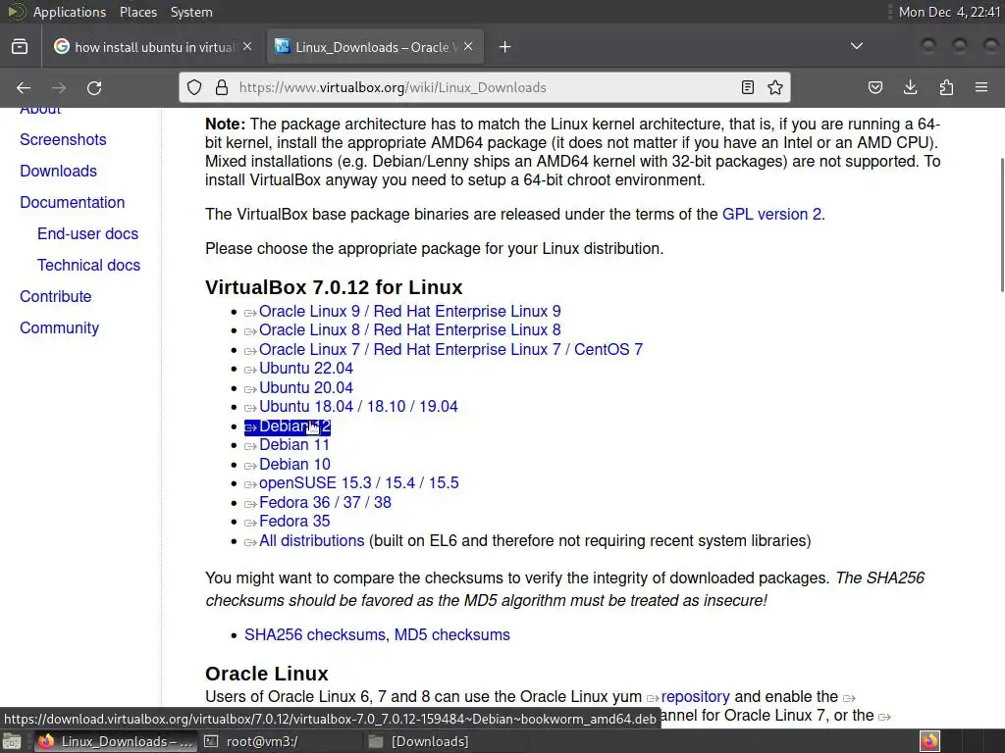
Task: Switch to root@vm3:/ terminal in taskbar
Action: click(251, 741)
